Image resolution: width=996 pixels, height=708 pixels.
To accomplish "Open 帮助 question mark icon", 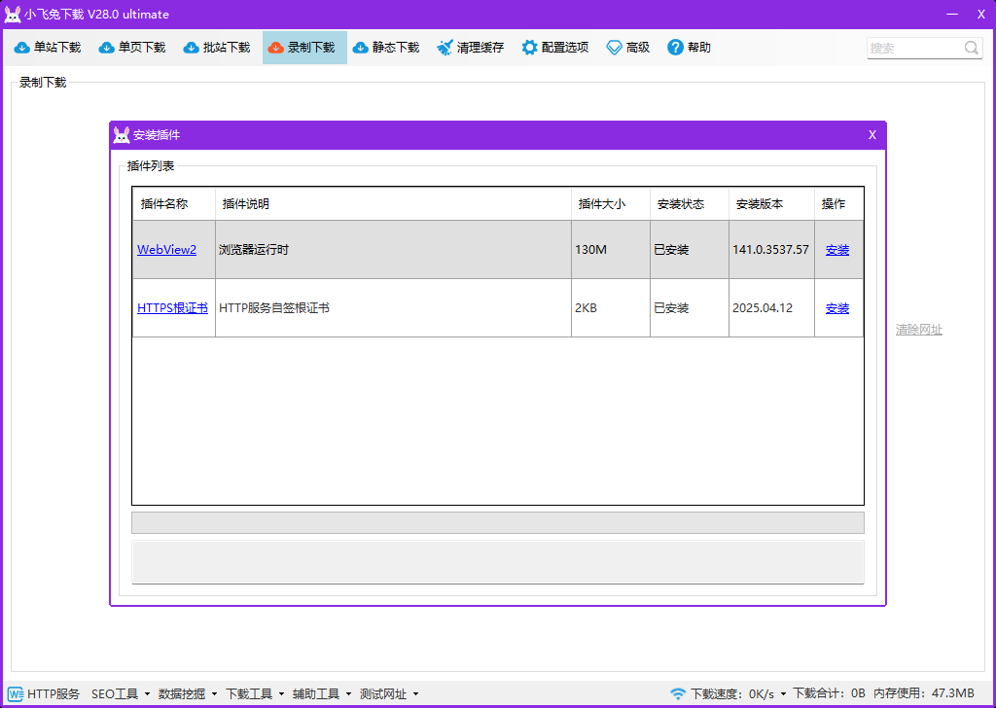I will [x=675, y=48].
